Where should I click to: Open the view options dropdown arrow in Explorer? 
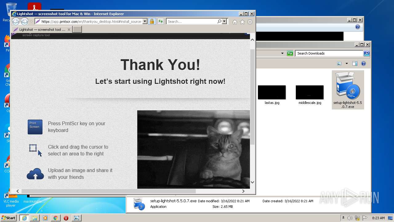[347, 64]
